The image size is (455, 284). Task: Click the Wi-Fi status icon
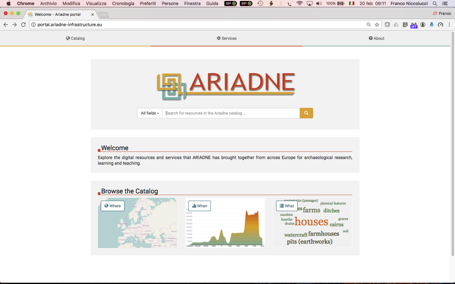(299, 3)
